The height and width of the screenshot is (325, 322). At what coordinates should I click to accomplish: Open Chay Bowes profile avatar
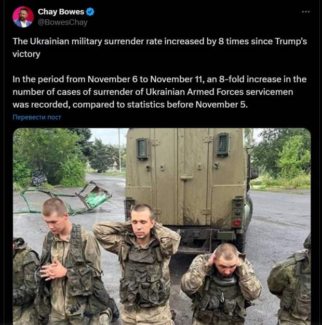(23, 17)
